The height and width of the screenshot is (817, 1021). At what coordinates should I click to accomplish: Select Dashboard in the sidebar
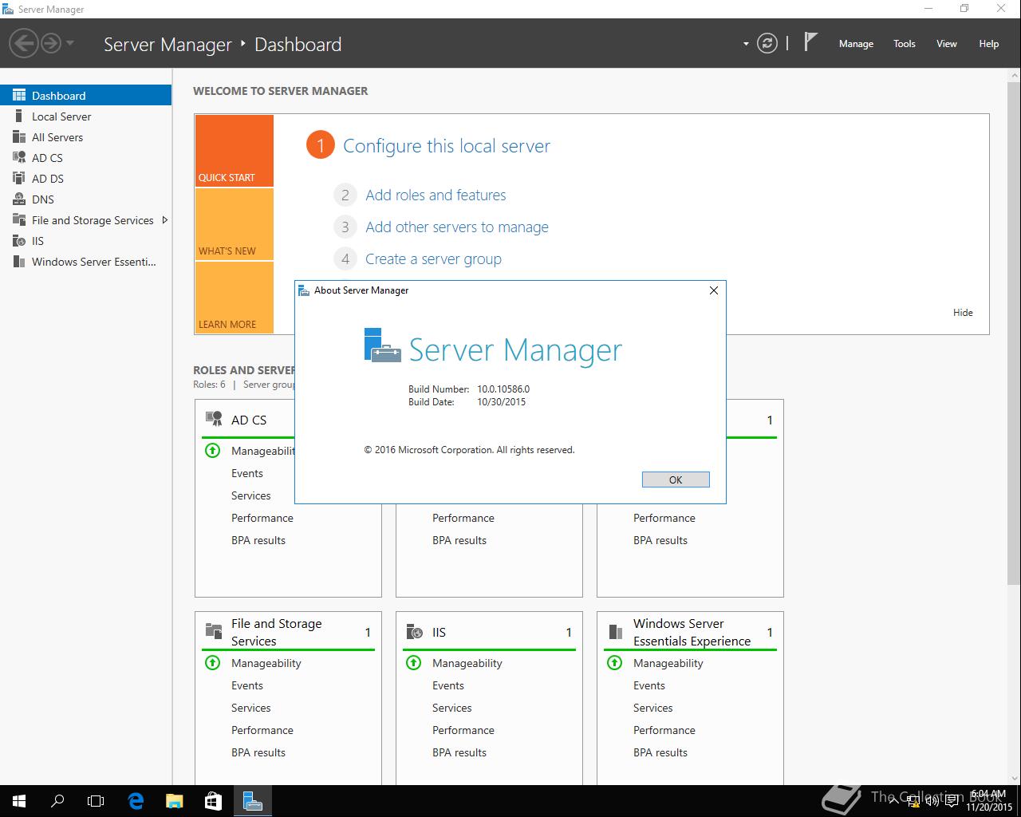click(x=85, y=95)
